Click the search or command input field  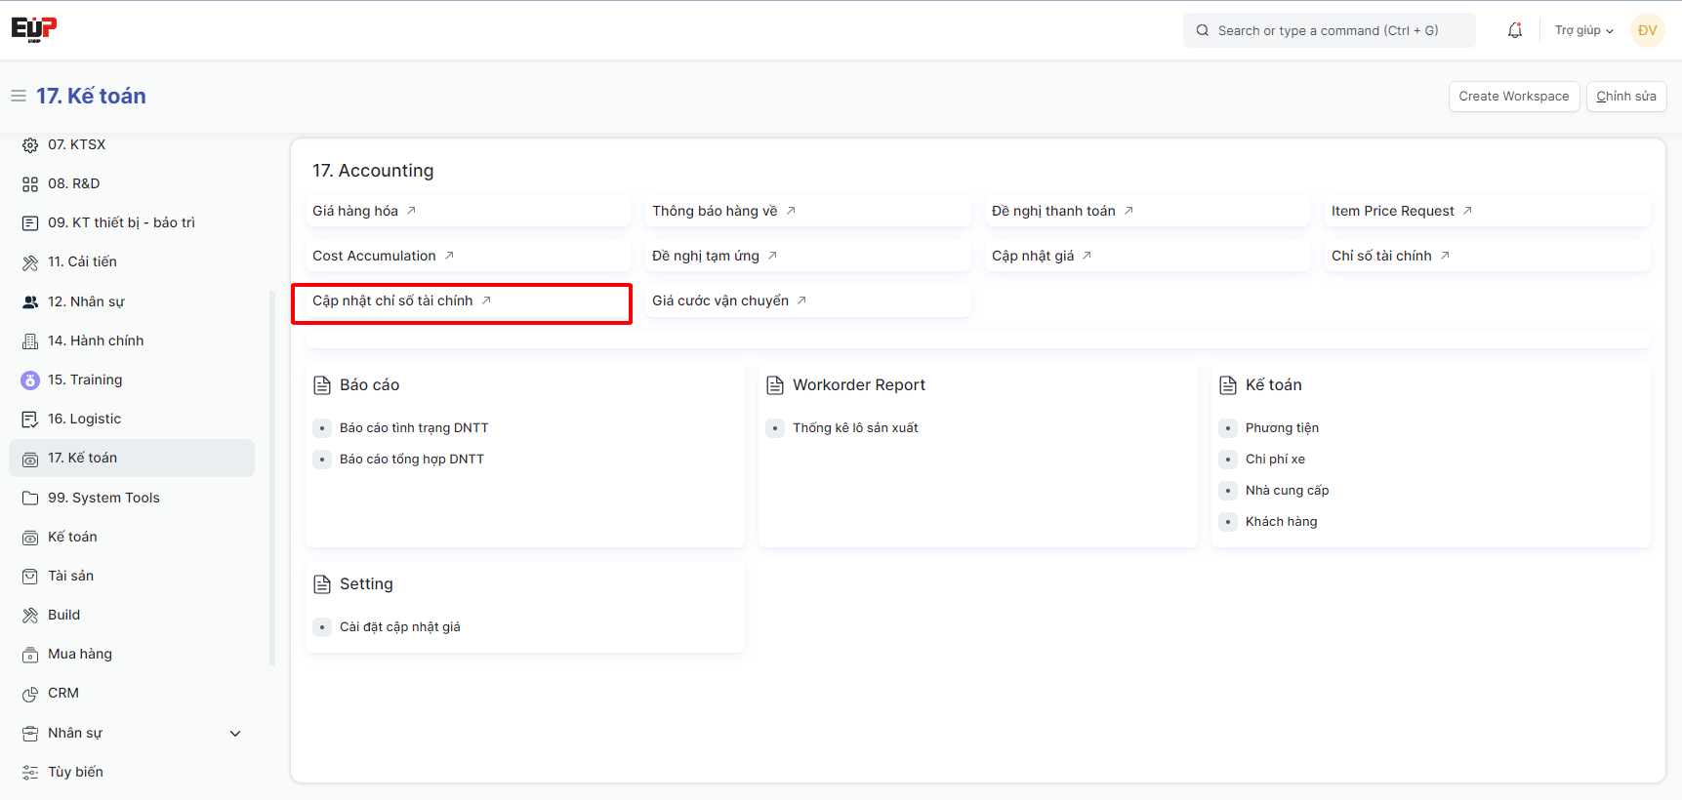coord(1329,30)
